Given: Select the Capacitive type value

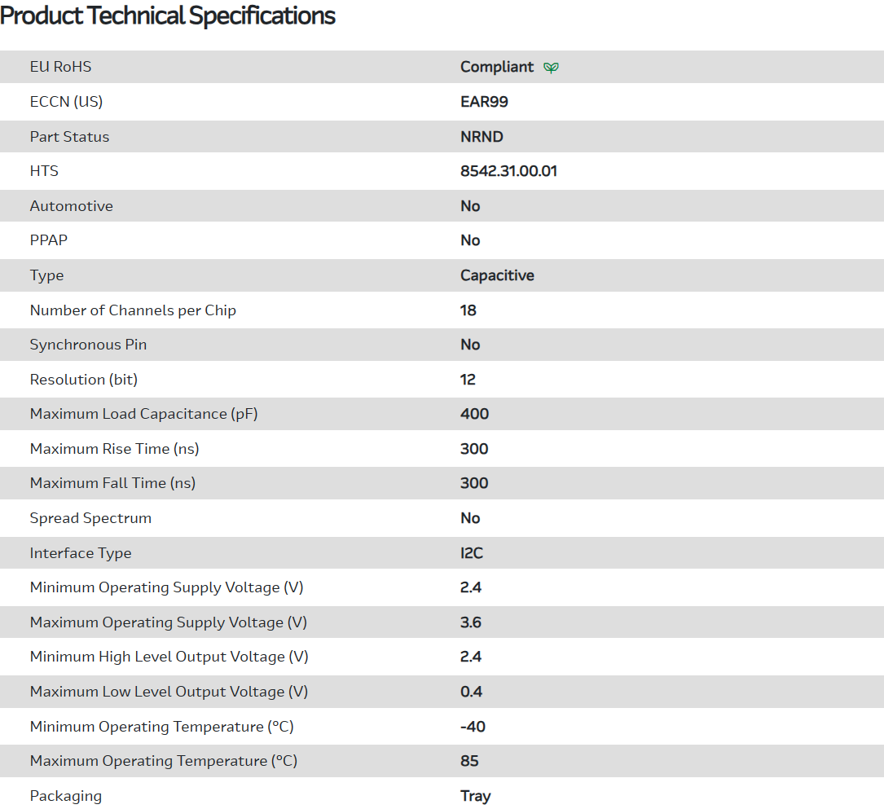Looking at the screenshot, I should tap(497, 275).
